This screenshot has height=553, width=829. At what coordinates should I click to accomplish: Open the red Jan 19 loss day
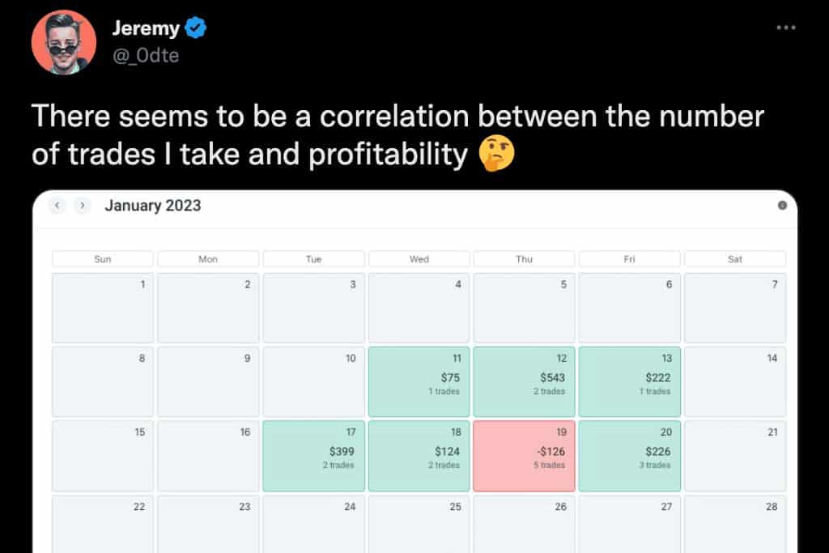524,456
